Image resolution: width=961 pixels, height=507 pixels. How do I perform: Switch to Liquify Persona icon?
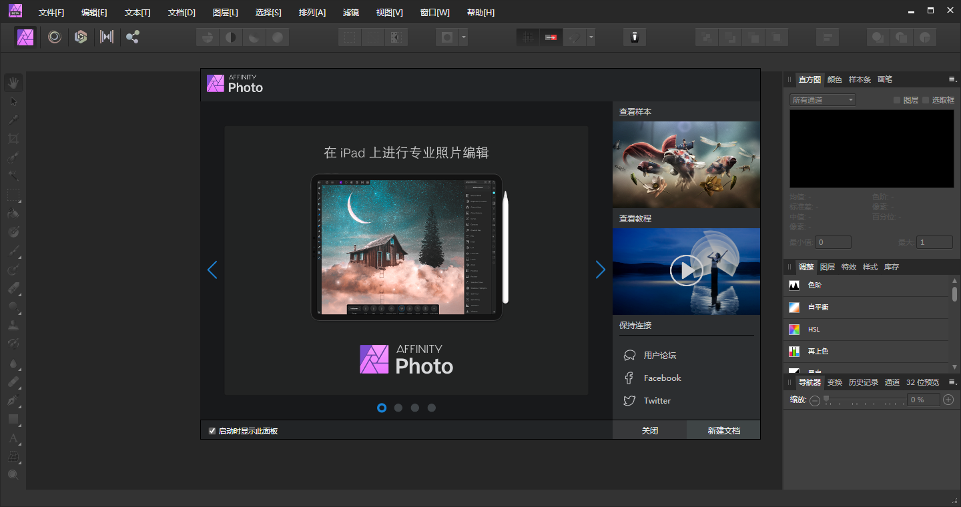coord(55,37)
